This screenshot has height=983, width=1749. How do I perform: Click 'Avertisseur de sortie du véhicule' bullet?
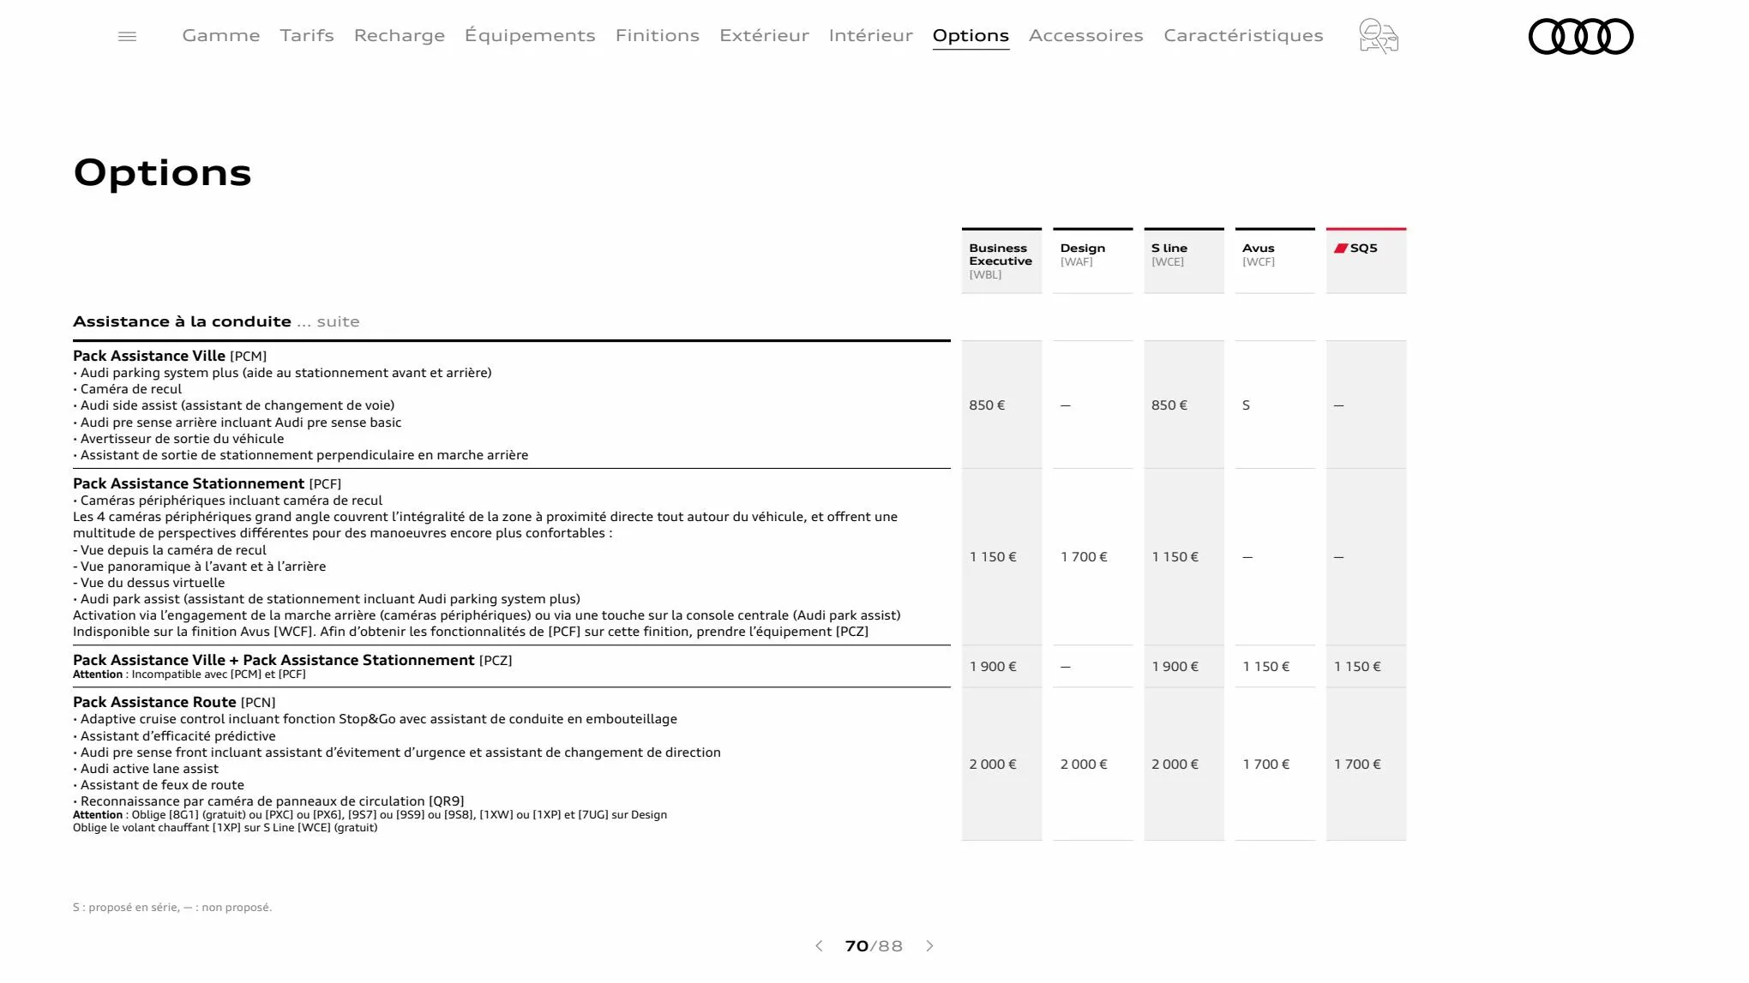click(x=178, y=439)
